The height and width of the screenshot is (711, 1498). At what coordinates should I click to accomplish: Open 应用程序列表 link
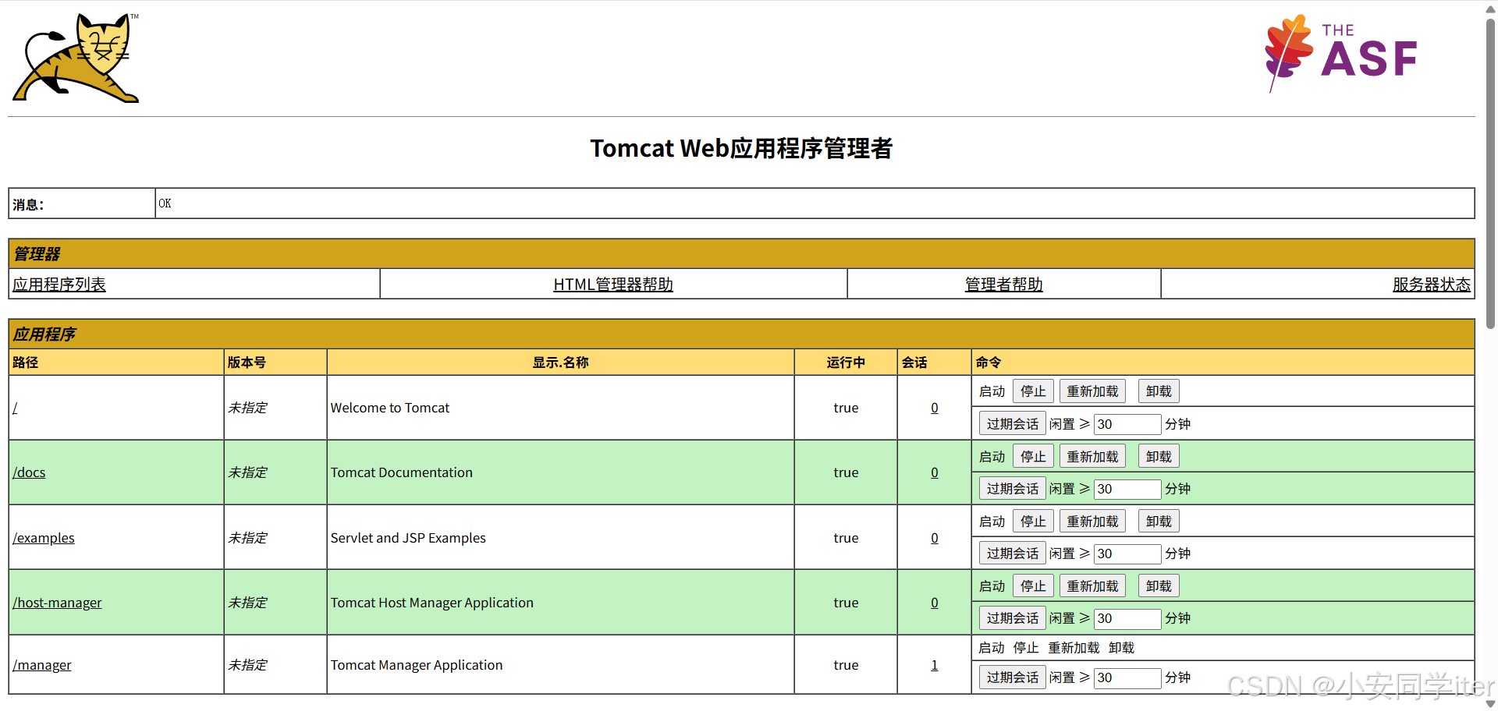(x=59, y=285)
